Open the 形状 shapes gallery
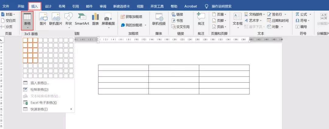 tap(69, 20)
